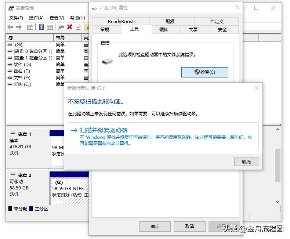The image size is (290, 239).
Task: Click Show/Hide Console Tree toolbar icon
Action: point(30,27)
